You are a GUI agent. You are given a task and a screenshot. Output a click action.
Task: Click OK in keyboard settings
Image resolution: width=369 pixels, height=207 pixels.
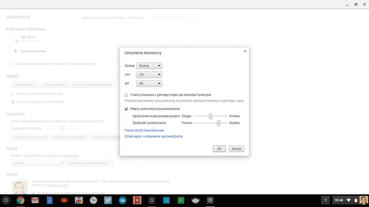(219, 149)
